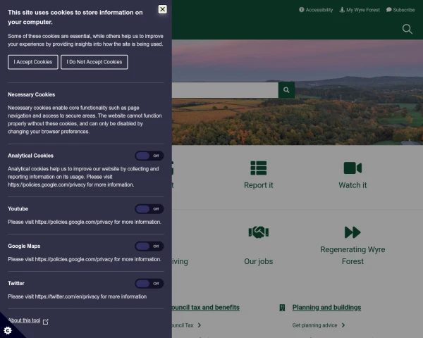Viewport: 423px width, 338px height.
Task: Toggle the Twitter cookies switch
Action: pos(149,284)
